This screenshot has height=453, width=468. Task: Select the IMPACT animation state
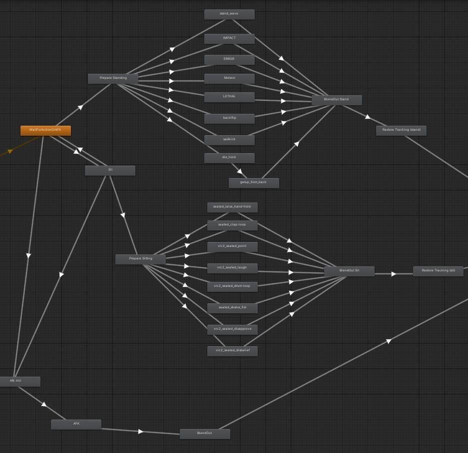point(229,38)
